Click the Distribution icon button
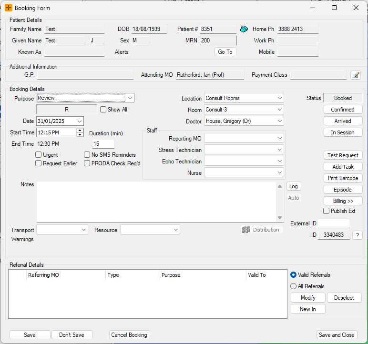Screen dimensions: 368x344 [262, 230]
